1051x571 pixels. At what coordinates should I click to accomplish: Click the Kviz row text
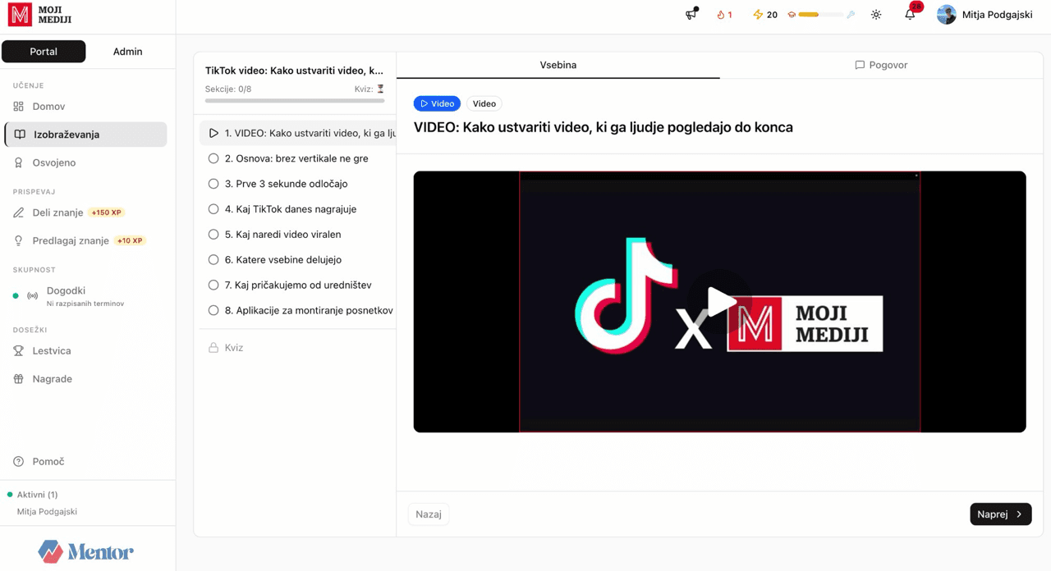click(x=234, y=348)
